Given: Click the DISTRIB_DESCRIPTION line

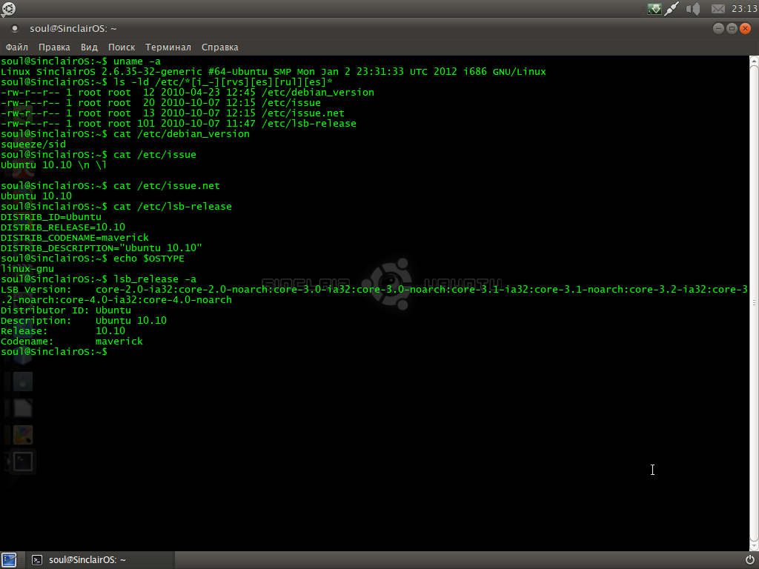Looking at the screenshot, I should pos(101,247).
